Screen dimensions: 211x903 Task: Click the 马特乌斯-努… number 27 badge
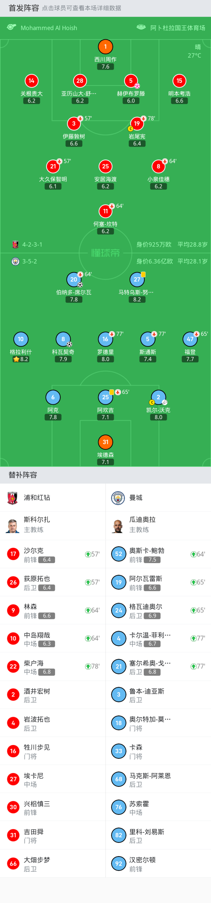point(137,279)
